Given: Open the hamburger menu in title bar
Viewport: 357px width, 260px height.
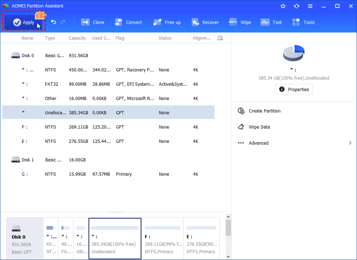Looking at the screenshot, I should [x=310, y=6].
